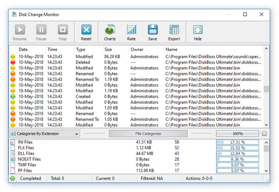279x192 pixels.
Task: Open the Rate bar chart icon
Action: 131,30
